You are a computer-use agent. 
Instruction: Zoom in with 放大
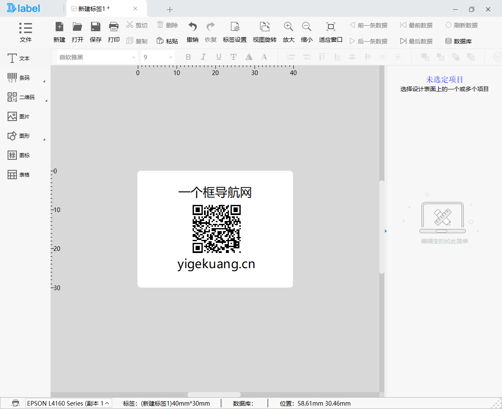pyautogui.click(x=288, y=32)
